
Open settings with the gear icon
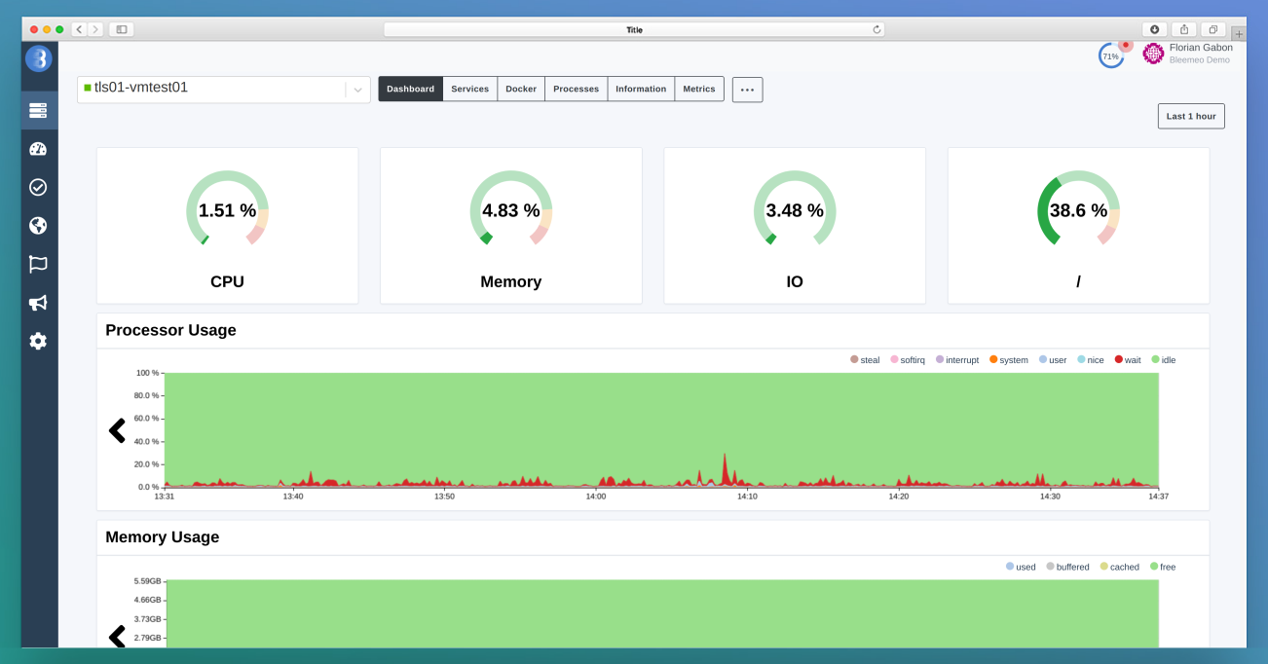pos(38,341)
